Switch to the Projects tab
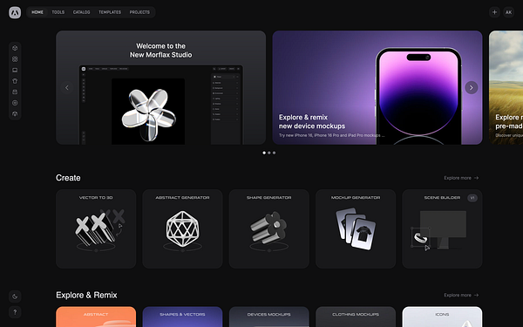 139,12
